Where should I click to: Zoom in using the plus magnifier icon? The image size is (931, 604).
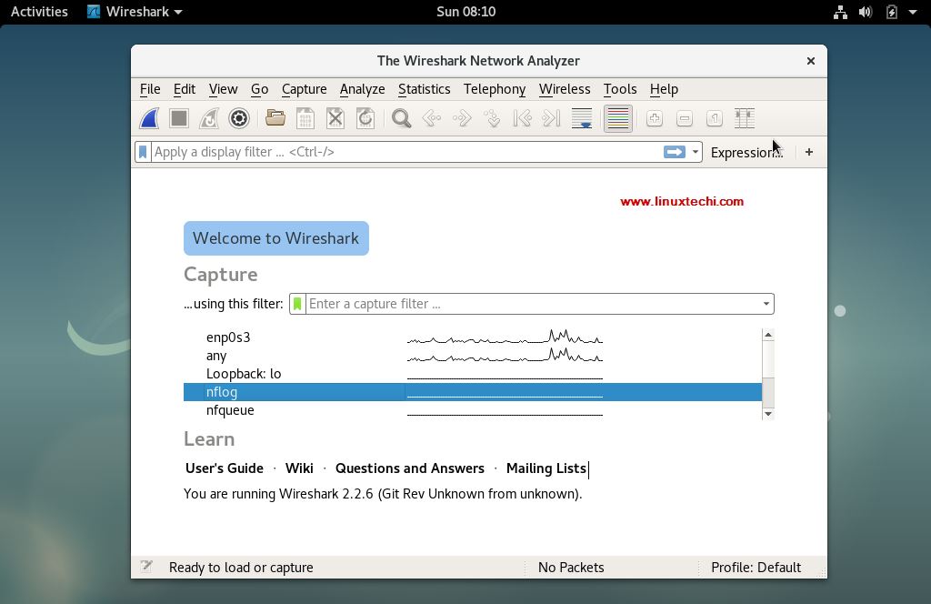(x=654, y=118)
